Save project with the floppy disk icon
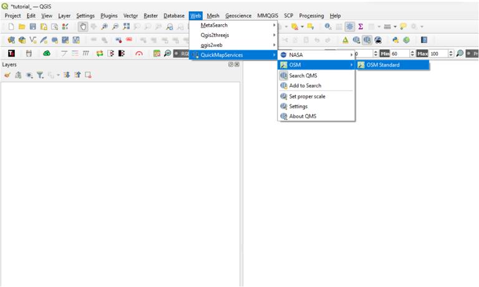Viewport: 479px width, 287px height. 32,27
